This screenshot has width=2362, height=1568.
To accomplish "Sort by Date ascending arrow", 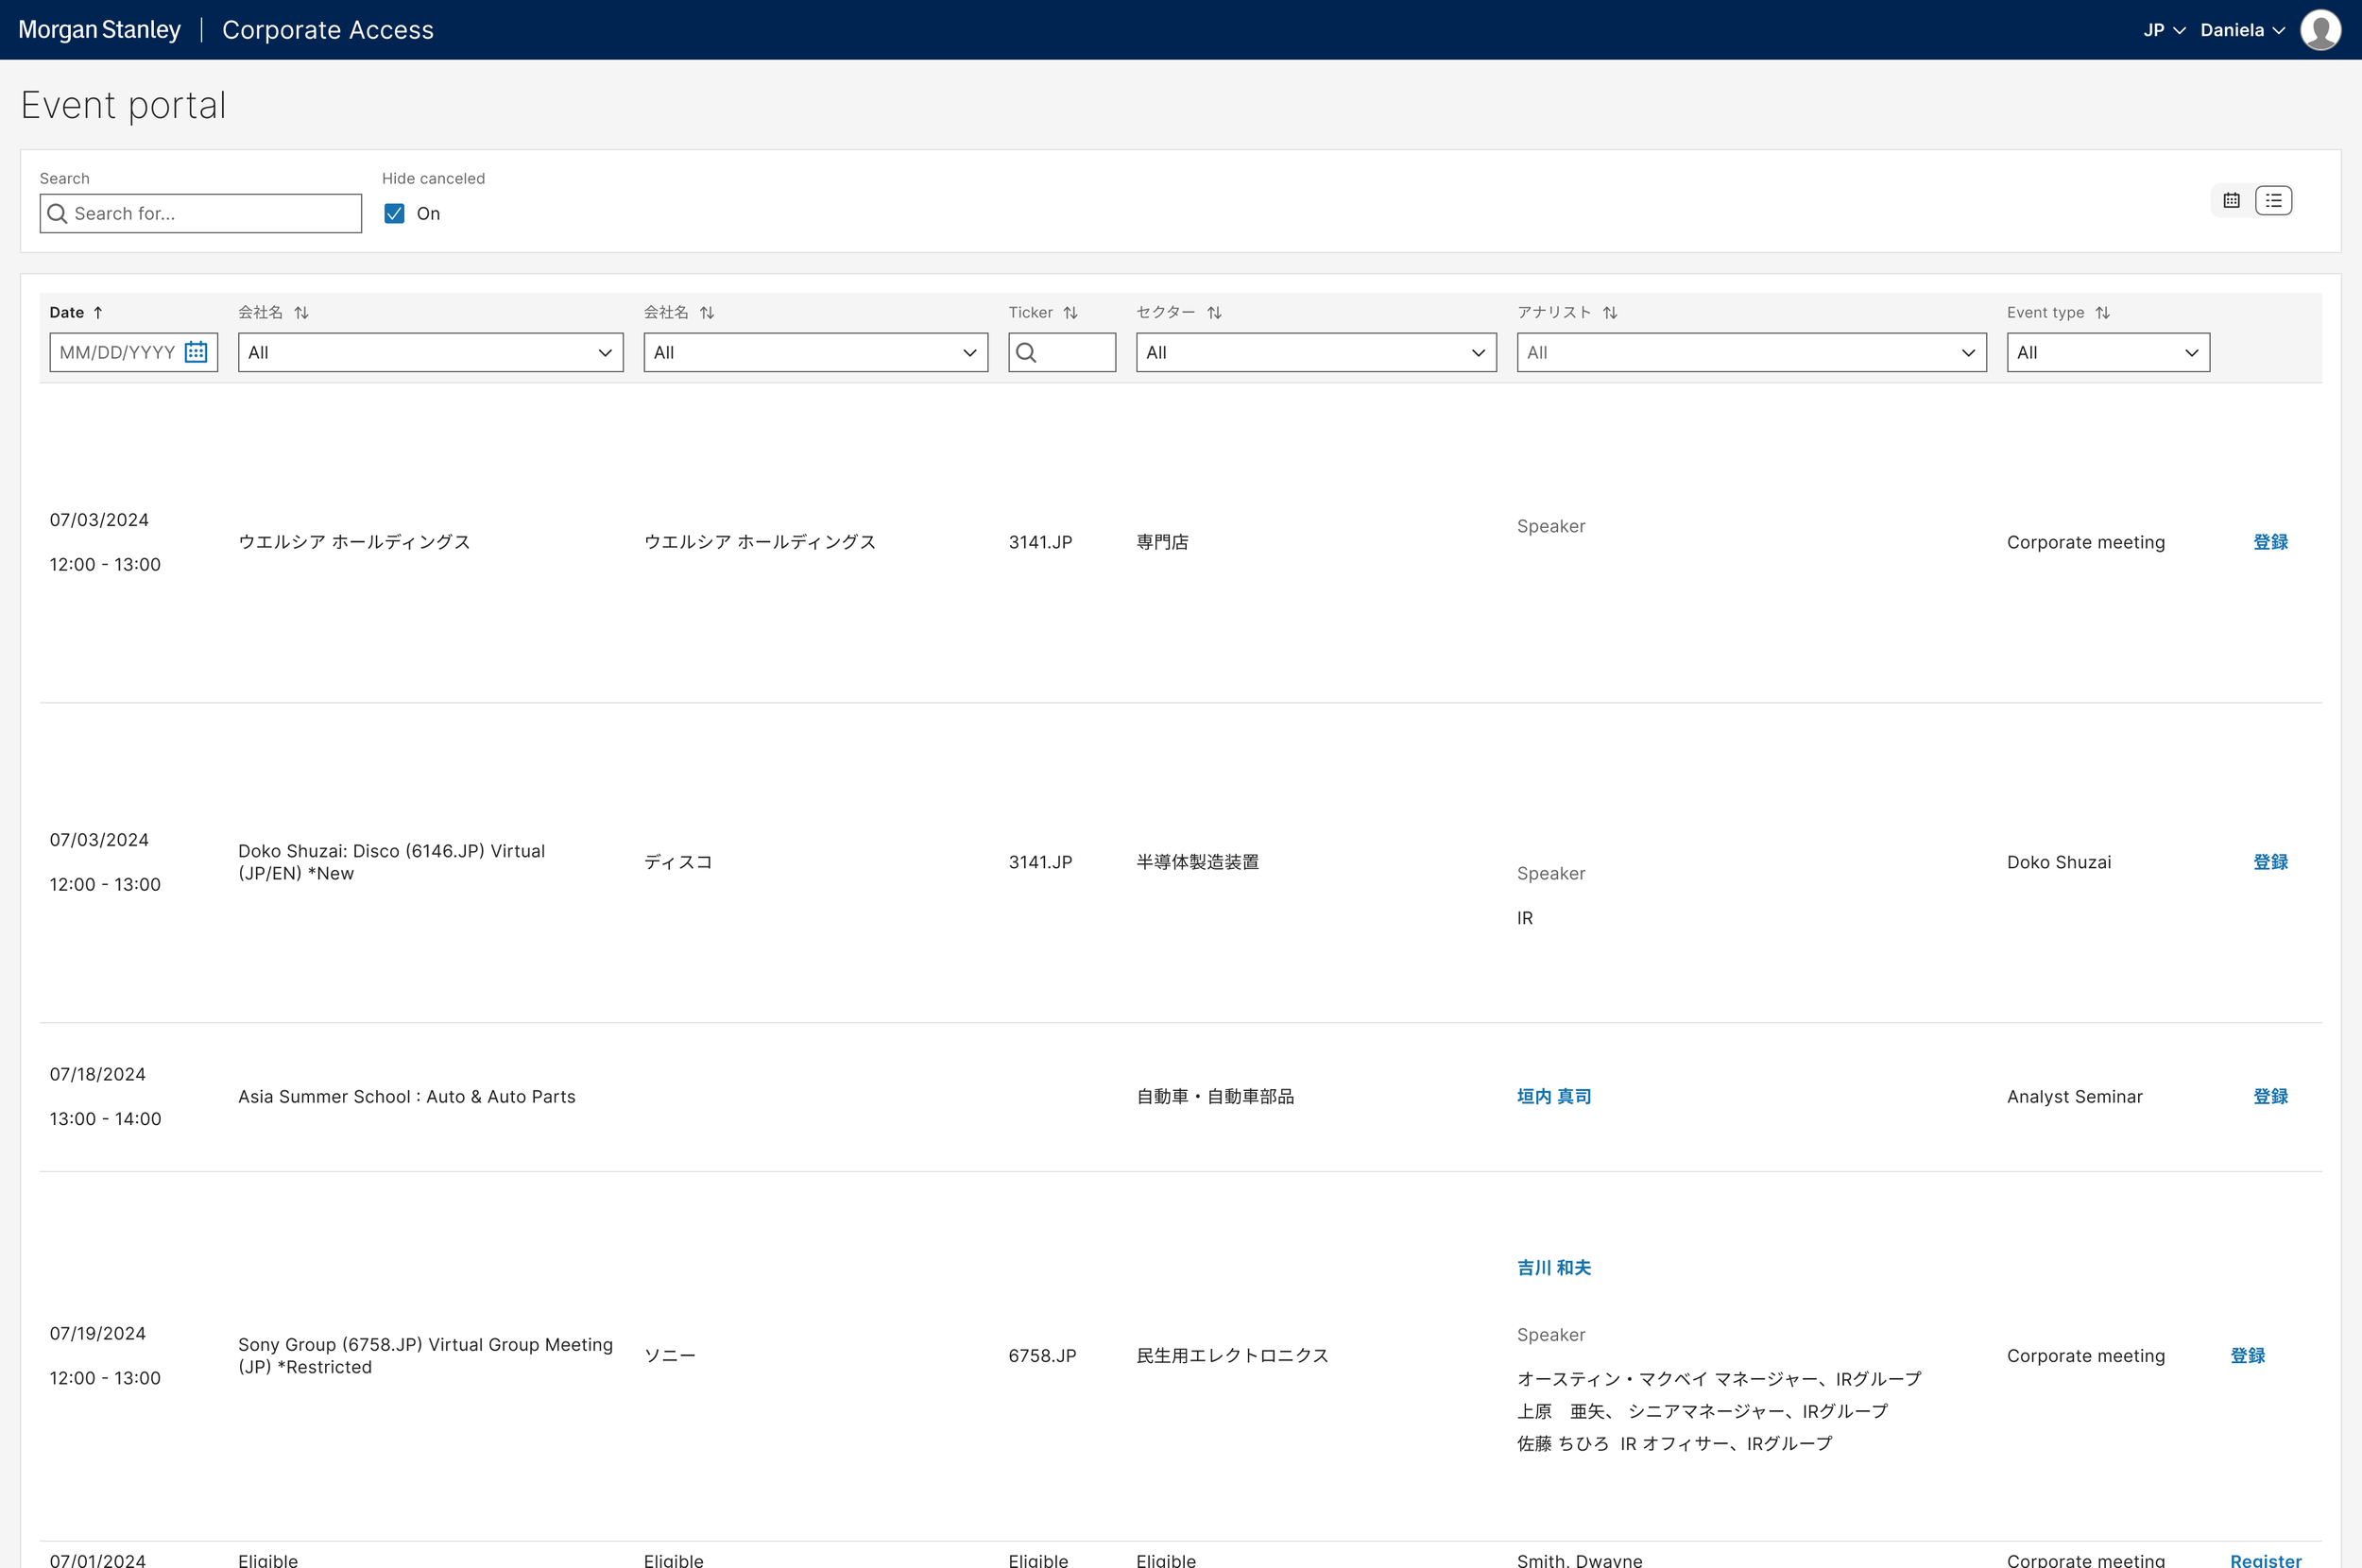I will point(98,312).
